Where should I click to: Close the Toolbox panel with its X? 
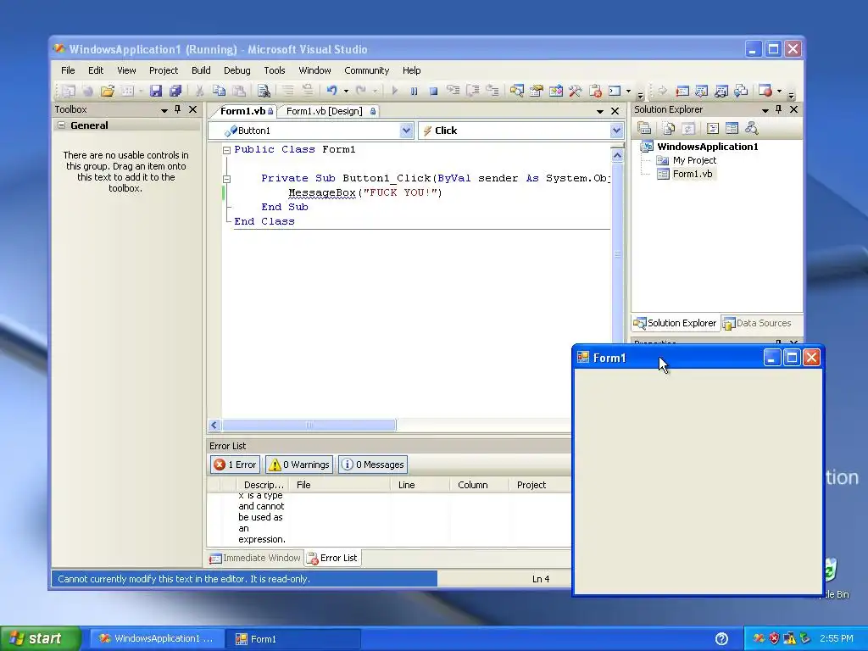point(192,109)
